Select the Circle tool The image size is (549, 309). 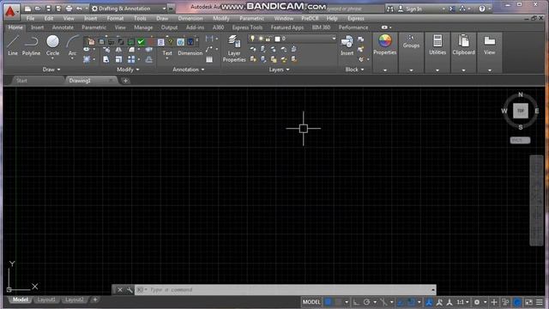coord(52,45)
